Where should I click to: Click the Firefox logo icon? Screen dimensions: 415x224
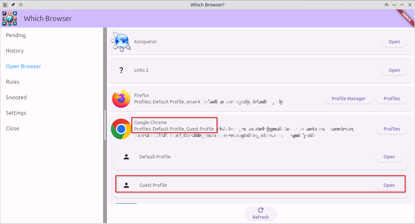121,99
